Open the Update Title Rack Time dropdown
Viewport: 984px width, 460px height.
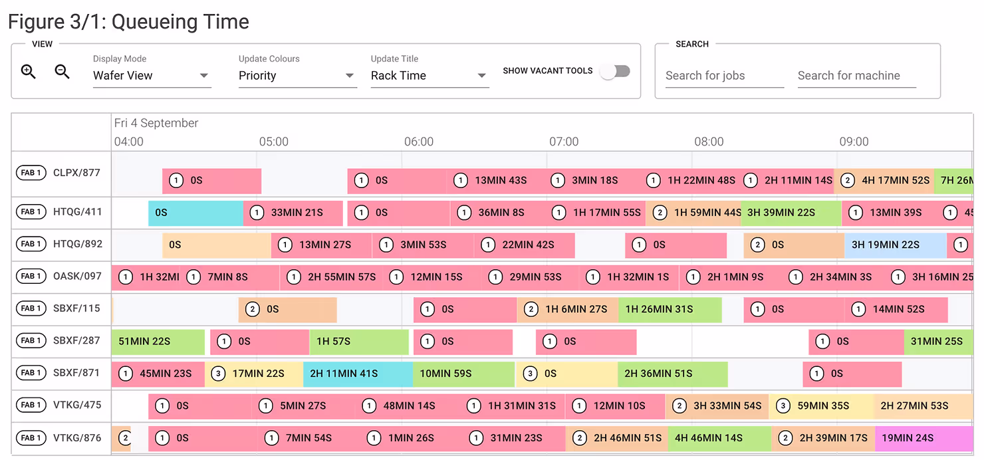click(430, 76)
